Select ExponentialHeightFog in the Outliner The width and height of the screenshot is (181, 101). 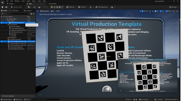tap(17, 28)
